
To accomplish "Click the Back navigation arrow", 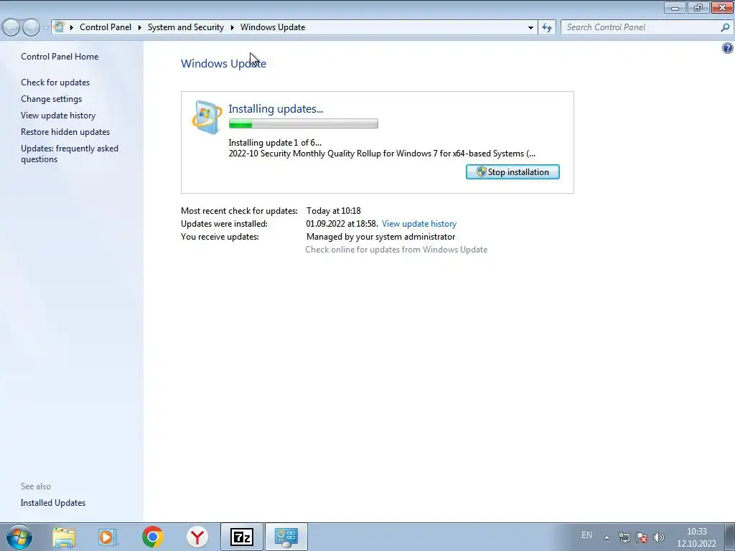I will pos(11,28).
